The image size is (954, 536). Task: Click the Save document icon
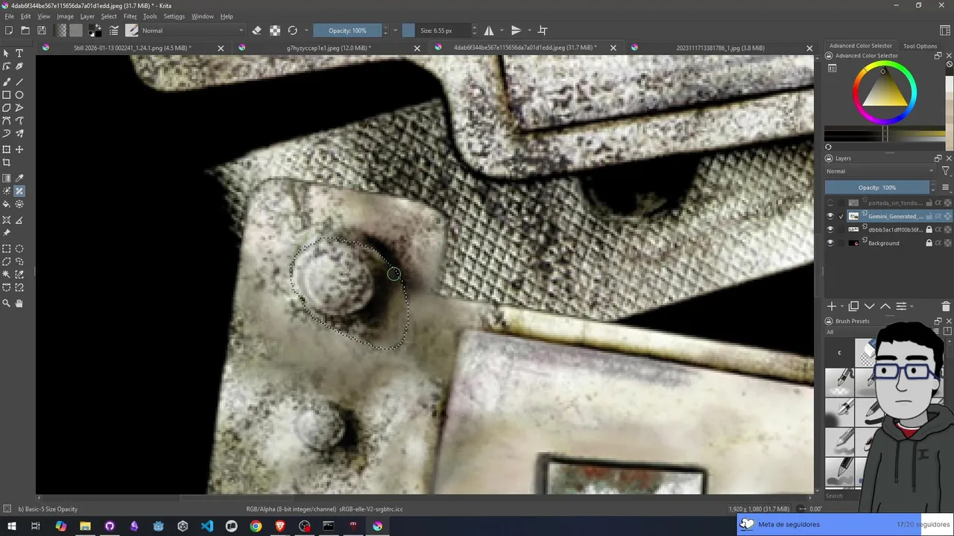click(42, 31)
